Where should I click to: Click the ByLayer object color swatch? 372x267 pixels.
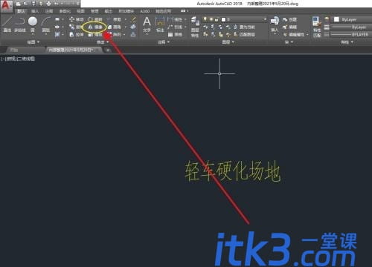(336, 19)
